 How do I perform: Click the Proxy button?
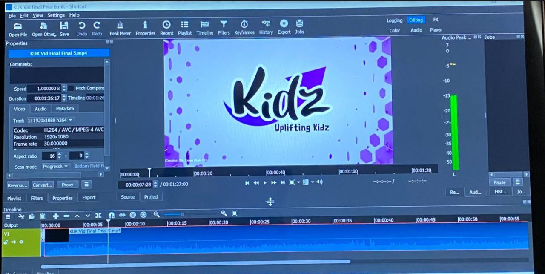pyautogui.click(x=67, y=185)
